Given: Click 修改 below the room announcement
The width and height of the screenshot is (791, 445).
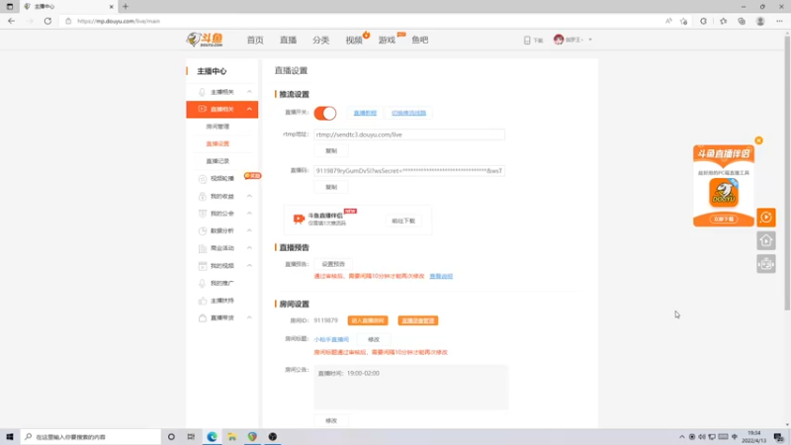Looking at the screenshot, I should click(x=331, y=420).
